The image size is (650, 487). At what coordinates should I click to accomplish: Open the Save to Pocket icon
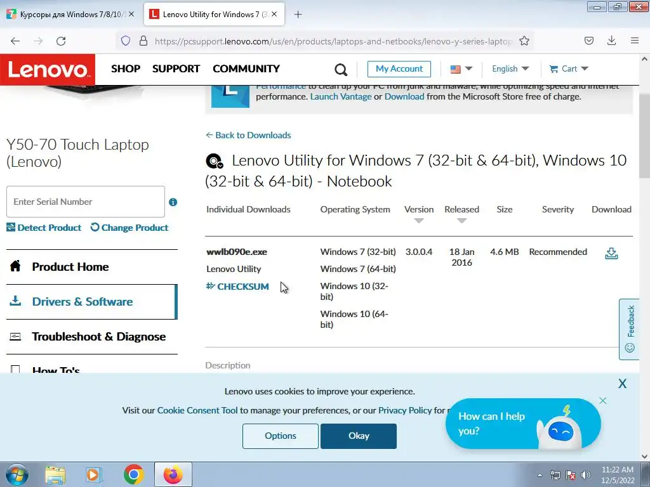coord(589,41)
